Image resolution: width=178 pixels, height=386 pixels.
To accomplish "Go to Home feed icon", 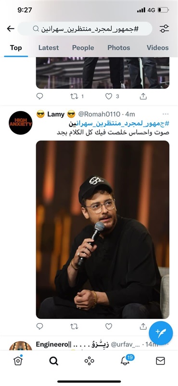I will click(x=18, y=361).
